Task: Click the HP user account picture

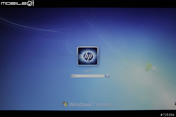Action: 88,56
